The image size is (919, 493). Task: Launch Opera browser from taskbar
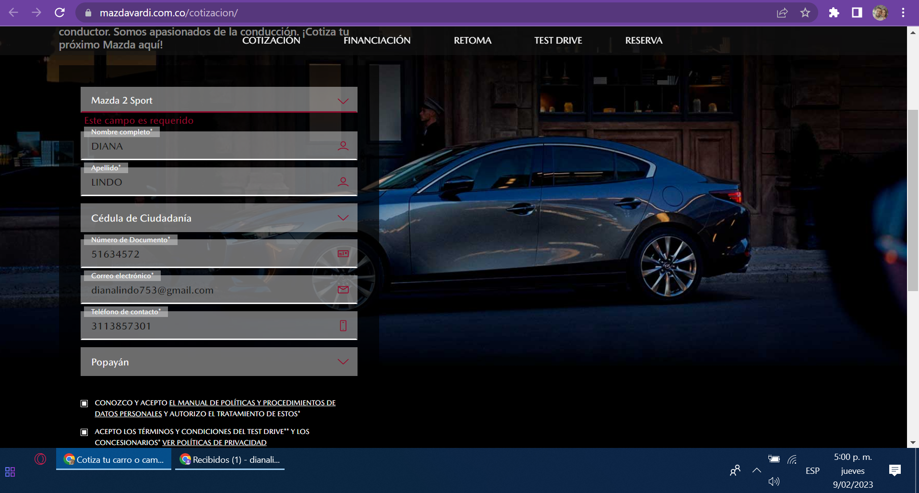click(40, 459)
